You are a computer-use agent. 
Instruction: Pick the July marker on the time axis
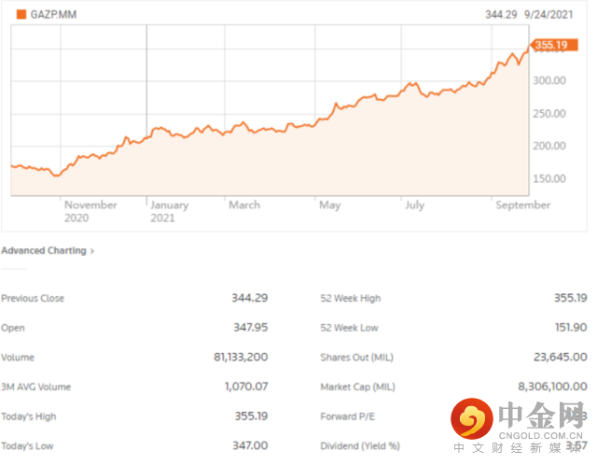click(414, 205)
